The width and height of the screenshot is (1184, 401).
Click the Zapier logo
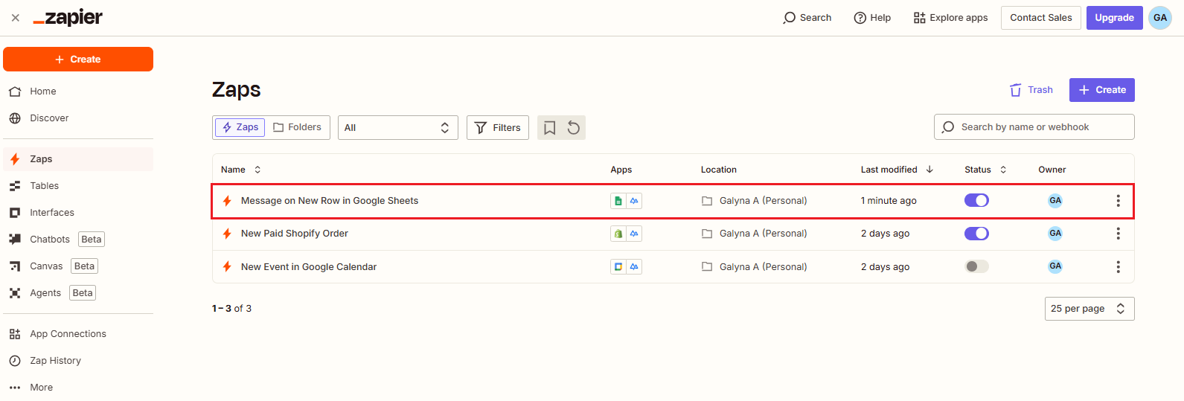click(68, 18)
